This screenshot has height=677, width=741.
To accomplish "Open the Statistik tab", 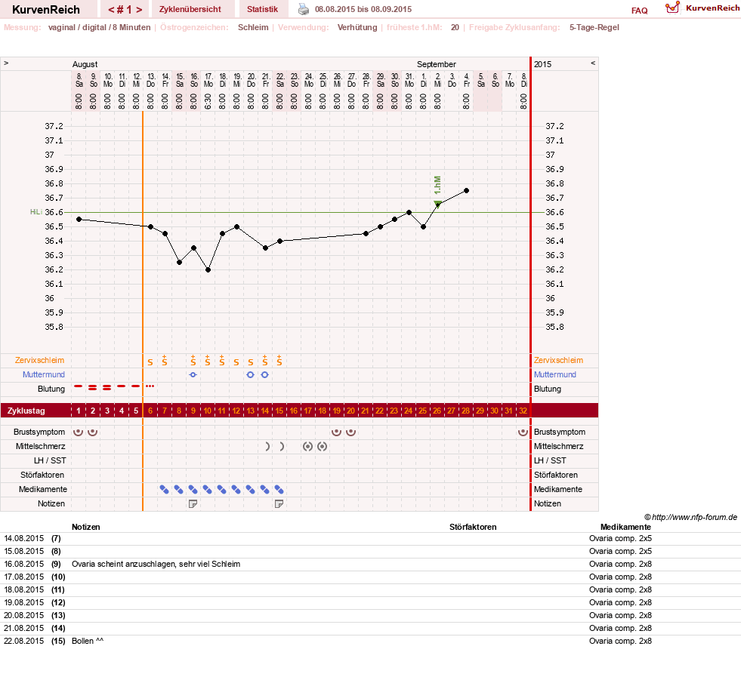I will click(262, 10).
